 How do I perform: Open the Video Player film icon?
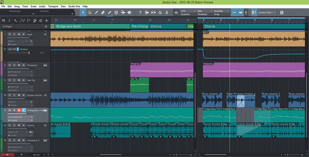(x=281, y=13)
